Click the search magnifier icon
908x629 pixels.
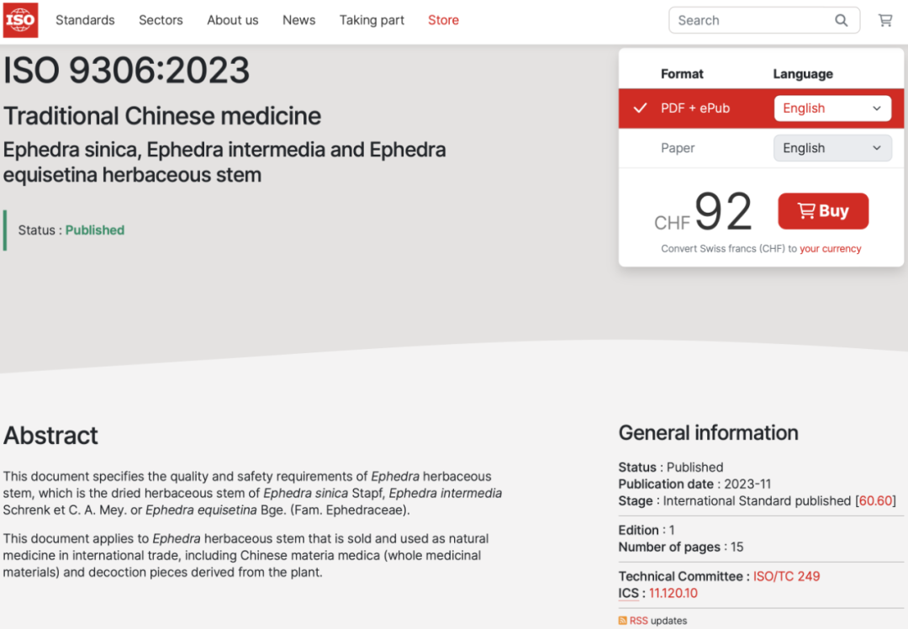[841, 21]
